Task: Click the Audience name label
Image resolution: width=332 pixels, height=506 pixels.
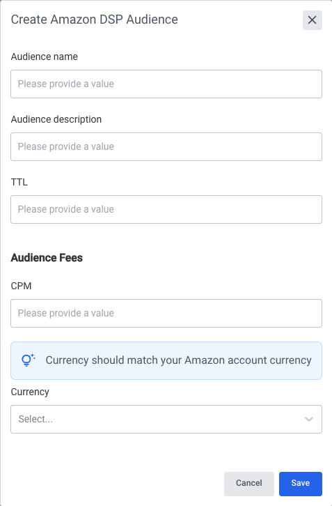Action: pos(45,56)
